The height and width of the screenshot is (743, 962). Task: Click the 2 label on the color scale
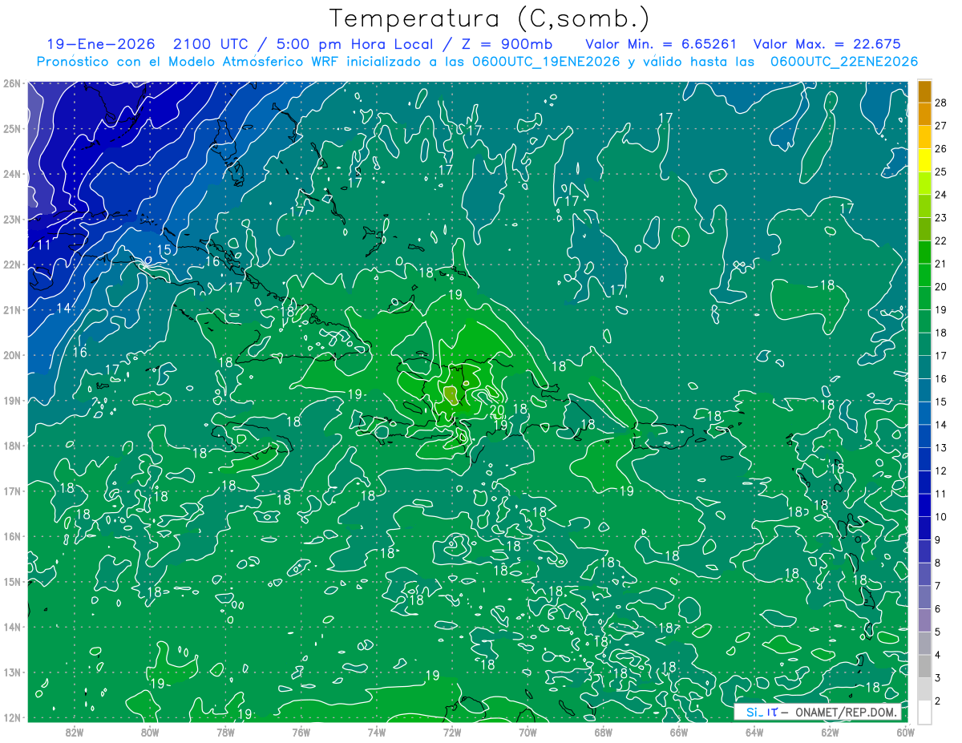click(x=938, y=701)
